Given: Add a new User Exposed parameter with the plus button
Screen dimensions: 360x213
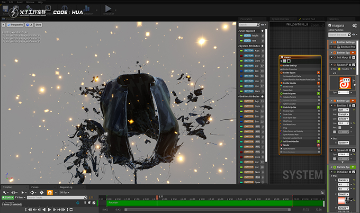Looking at the screenshot, I should point(263,31).
